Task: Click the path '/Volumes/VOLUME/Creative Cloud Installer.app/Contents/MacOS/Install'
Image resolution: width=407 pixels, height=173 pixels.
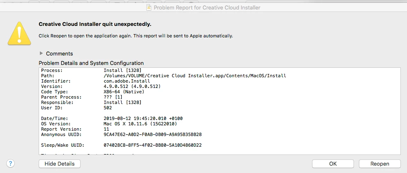Action: point(195,76)
